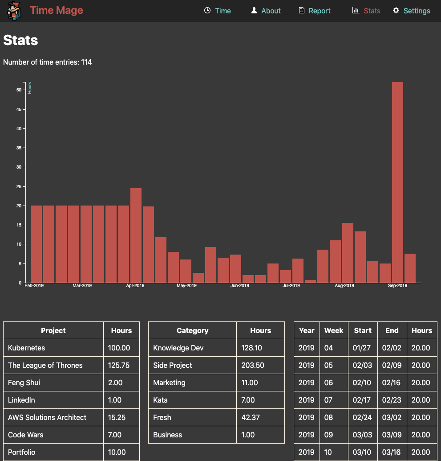Click the Year column header

click(307, 330)
